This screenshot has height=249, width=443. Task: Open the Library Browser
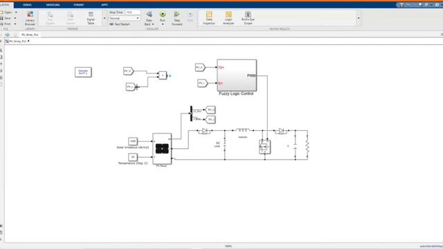pos(30,19)
